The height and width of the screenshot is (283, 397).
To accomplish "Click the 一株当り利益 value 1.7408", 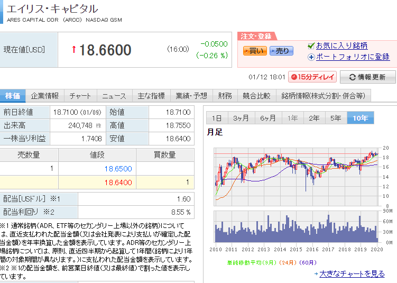I will [x=91, y=139].
